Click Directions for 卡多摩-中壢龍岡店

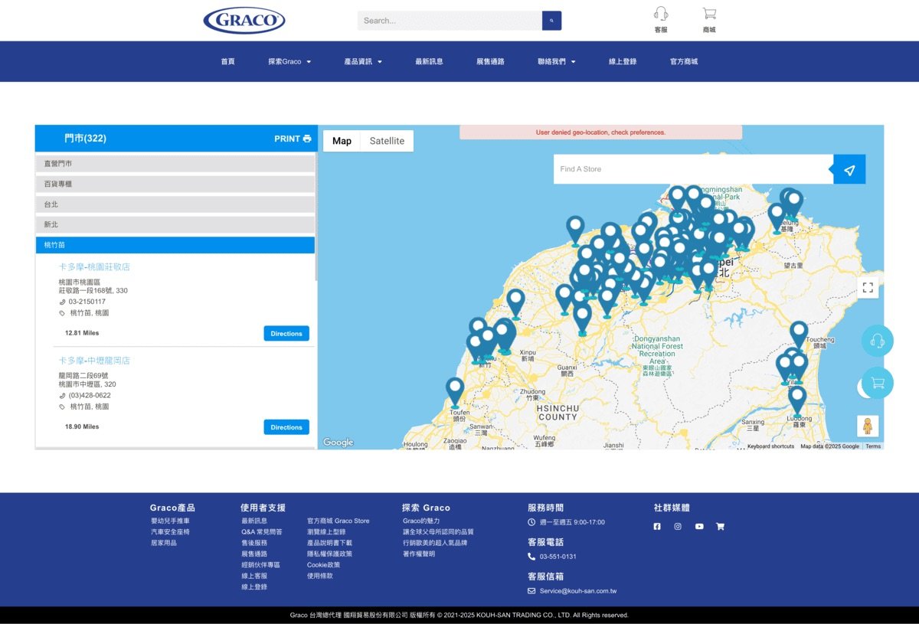(286, 427)
